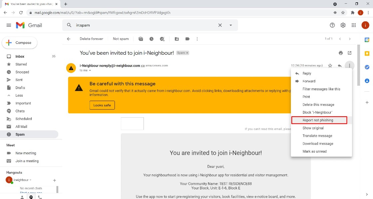Open the Starred folder
Screen dimensions: 373x199
point(29,64)
